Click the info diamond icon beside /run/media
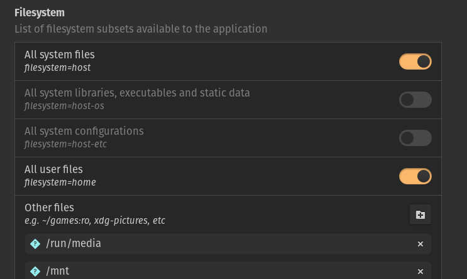 (35, 244)
